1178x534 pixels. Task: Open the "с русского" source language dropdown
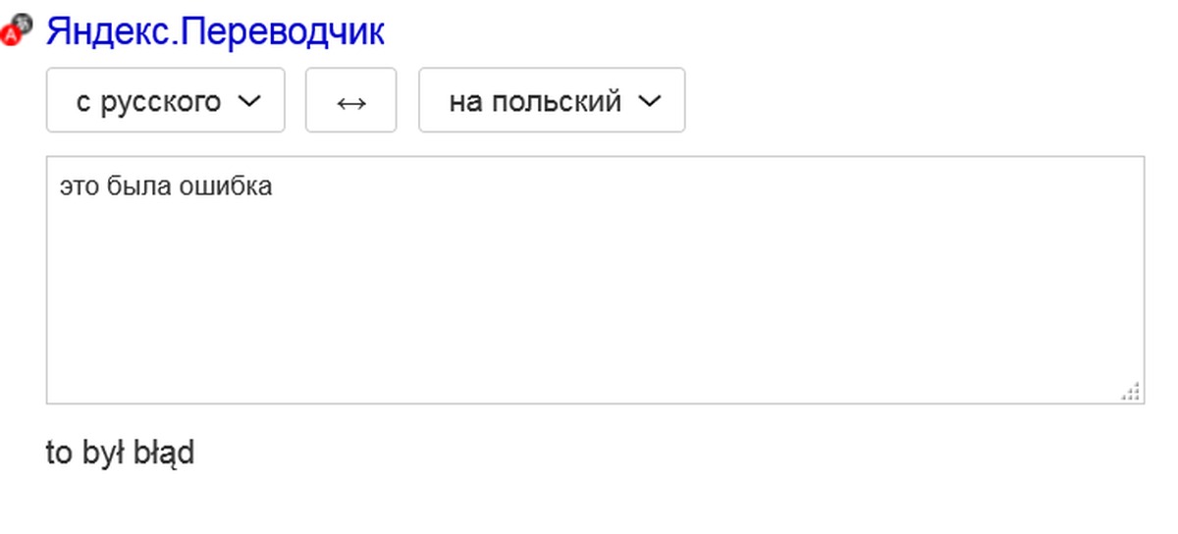click(165, 100)
